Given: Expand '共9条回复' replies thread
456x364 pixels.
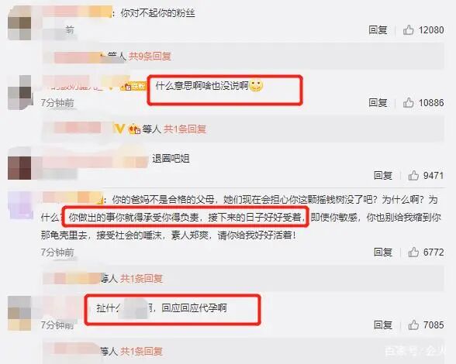Looking at the screenshot, I should point(150,56).
